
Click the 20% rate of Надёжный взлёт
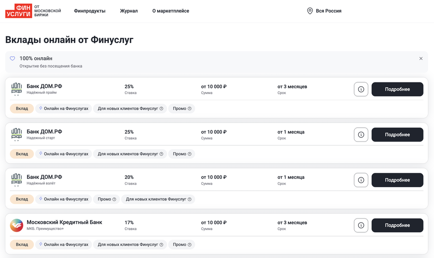(129, 177)
